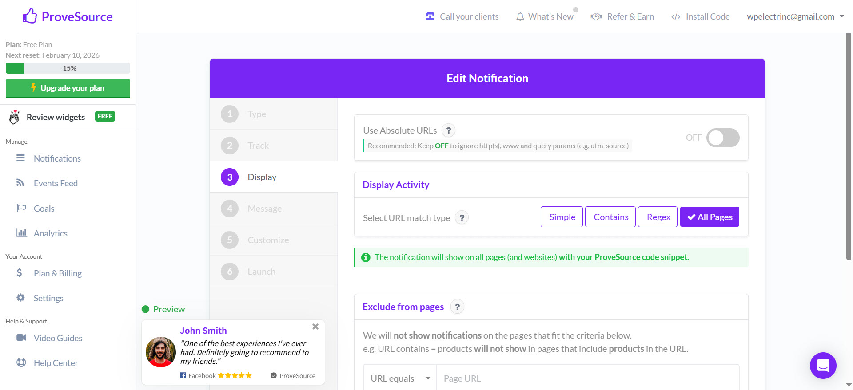Screen dimensions: 853x390
Task: Expand the URL equals dropdown
Action: tap(400, 378)
